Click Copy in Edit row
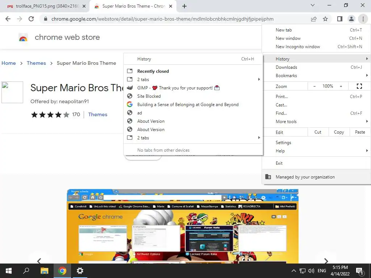The image size is (371, 278). coord(339,132)
